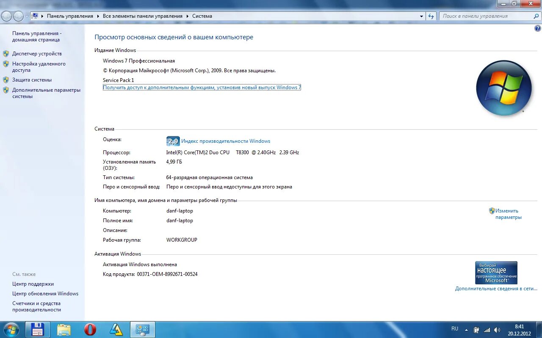Viewport: 542px width, 338px height.
Task: Expand the breadcrumb arrow before Все элементы панели управления
Action: coord(98,16)
